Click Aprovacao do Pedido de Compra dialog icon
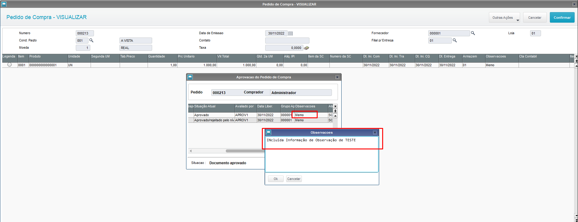This screenshot has width=578, height=222. point(190,77)
